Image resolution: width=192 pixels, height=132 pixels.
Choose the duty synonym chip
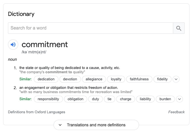(x=95, y=99)
